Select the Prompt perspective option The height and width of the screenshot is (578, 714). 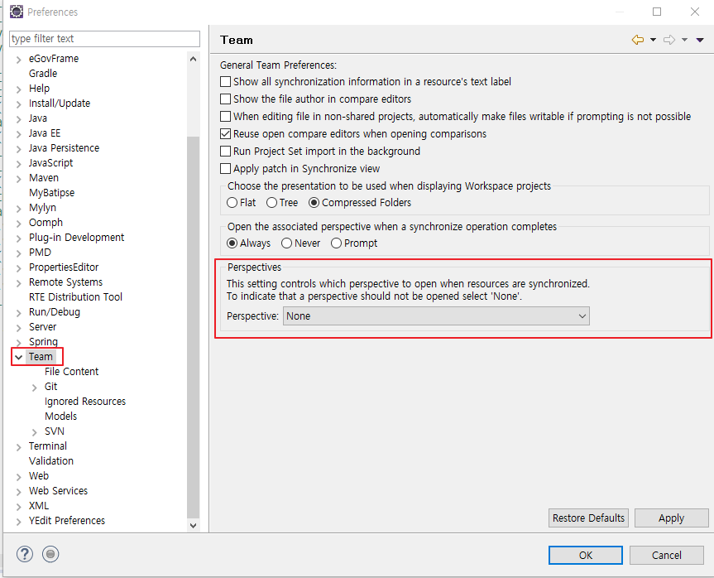coord(336,243)
